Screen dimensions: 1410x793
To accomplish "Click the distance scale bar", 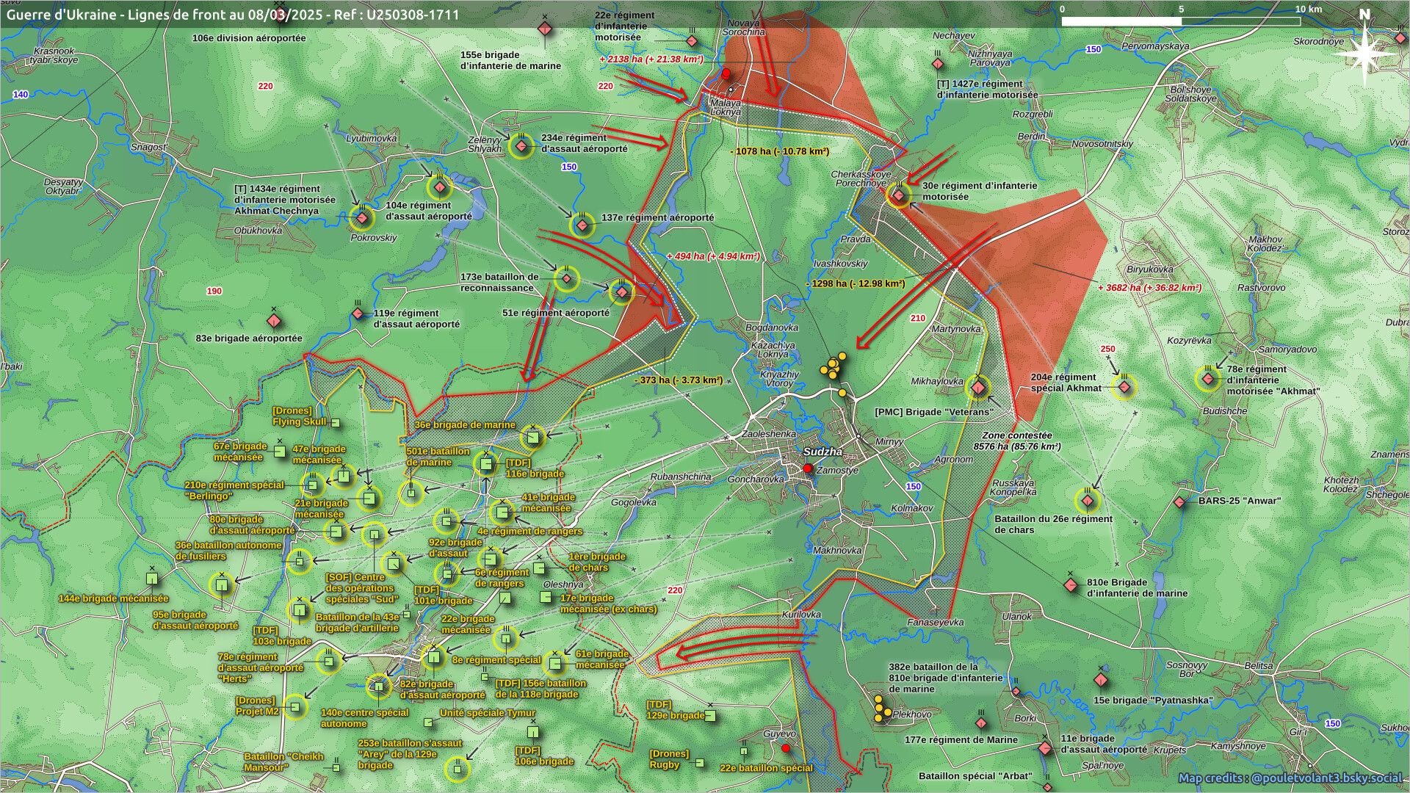I will click(x=1181, y=21).
